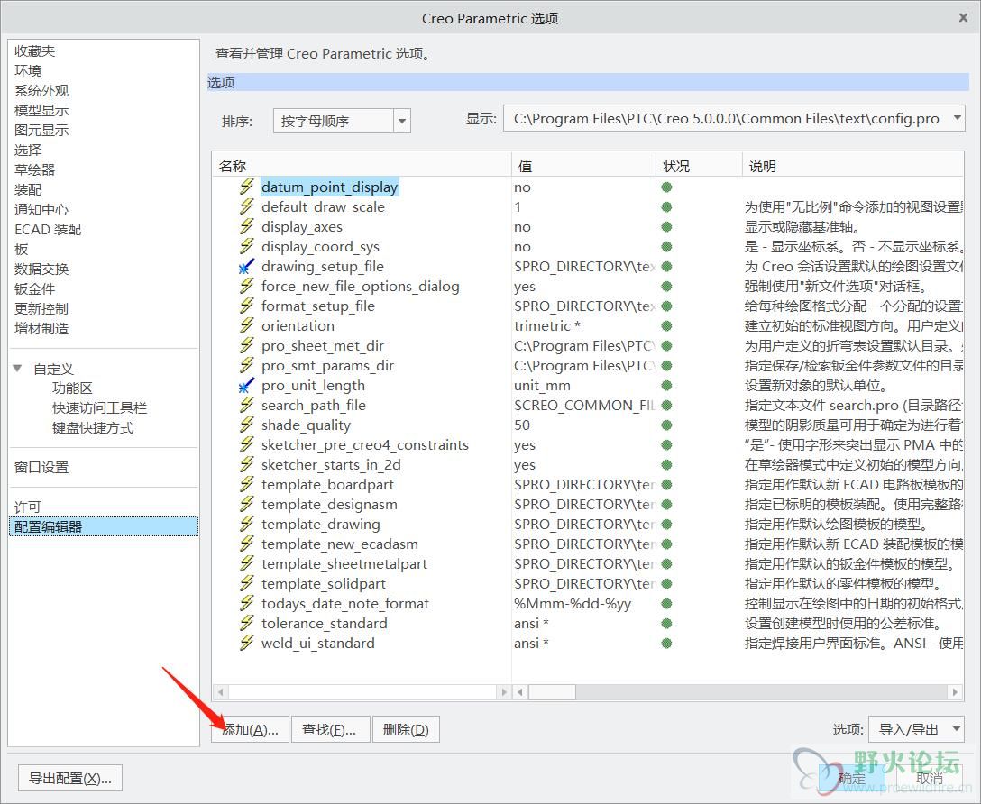Click lightning icon beside template_new_ecadasm
Screen dimensions: 981x804
(x=246, y=544)
